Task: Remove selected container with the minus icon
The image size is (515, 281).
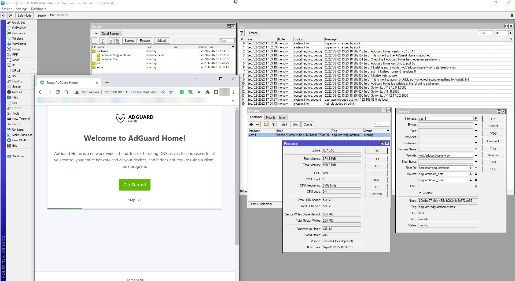Action: coord(258,124)
